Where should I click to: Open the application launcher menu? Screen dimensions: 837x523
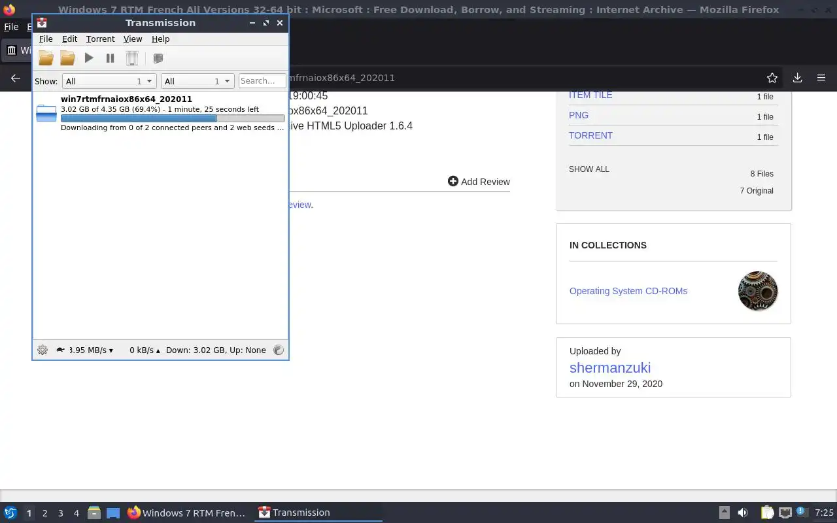(x=10, y=513)
